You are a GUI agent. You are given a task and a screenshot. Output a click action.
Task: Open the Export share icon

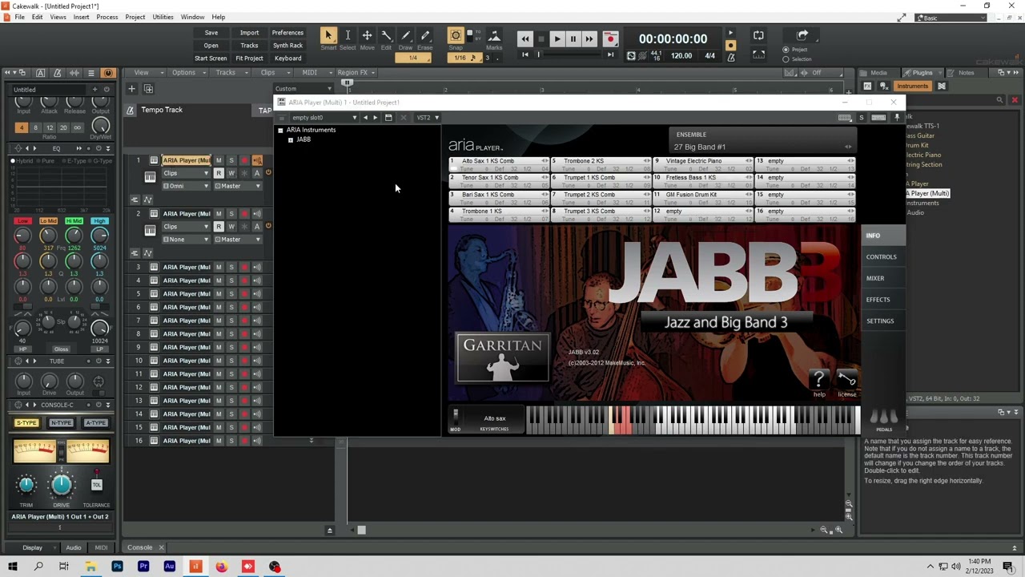pos(802,35)
